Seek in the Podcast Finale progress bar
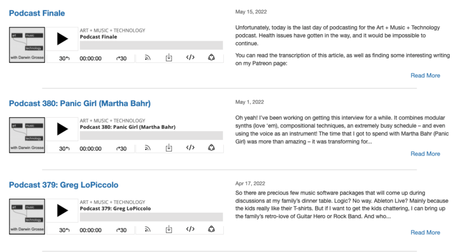Image resolution: width=465 pixels, height=252 pixels. coord(151,45)
